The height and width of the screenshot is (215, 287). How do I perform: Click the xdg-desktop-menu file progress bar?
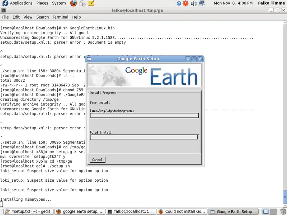(144, 115)
